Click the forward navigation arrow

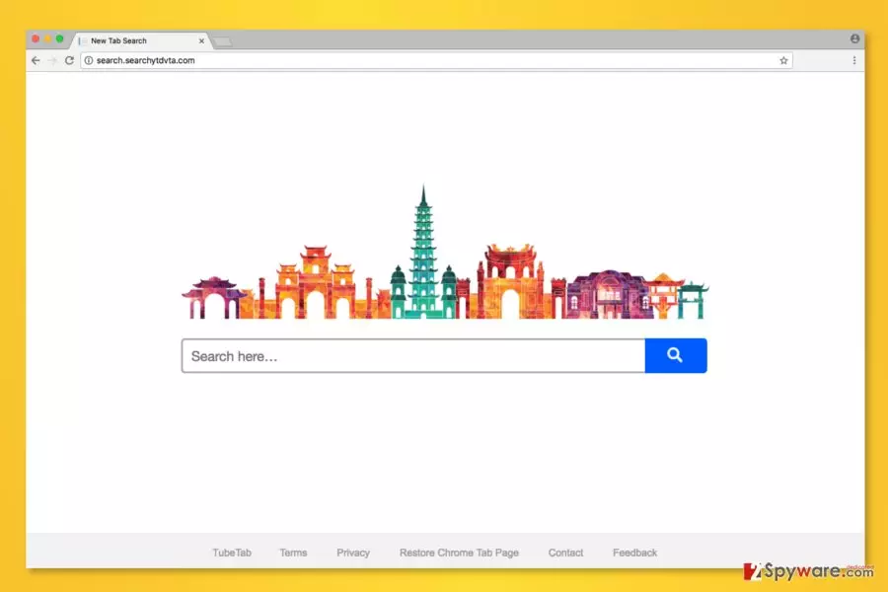coord(52,60)
